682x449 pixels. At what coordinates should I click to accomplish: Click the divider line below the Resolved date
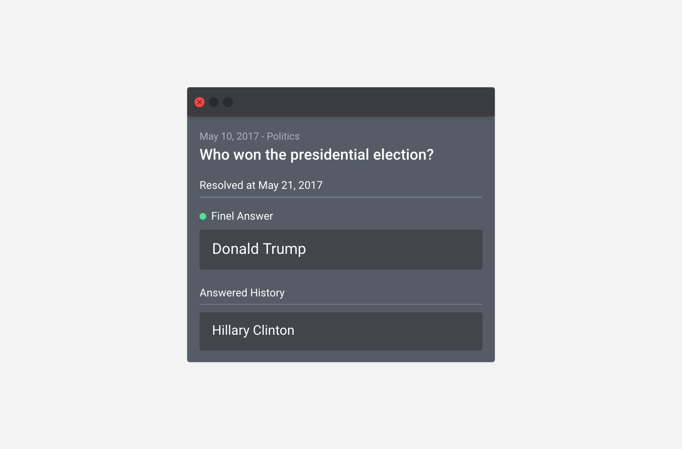(341, 197)
